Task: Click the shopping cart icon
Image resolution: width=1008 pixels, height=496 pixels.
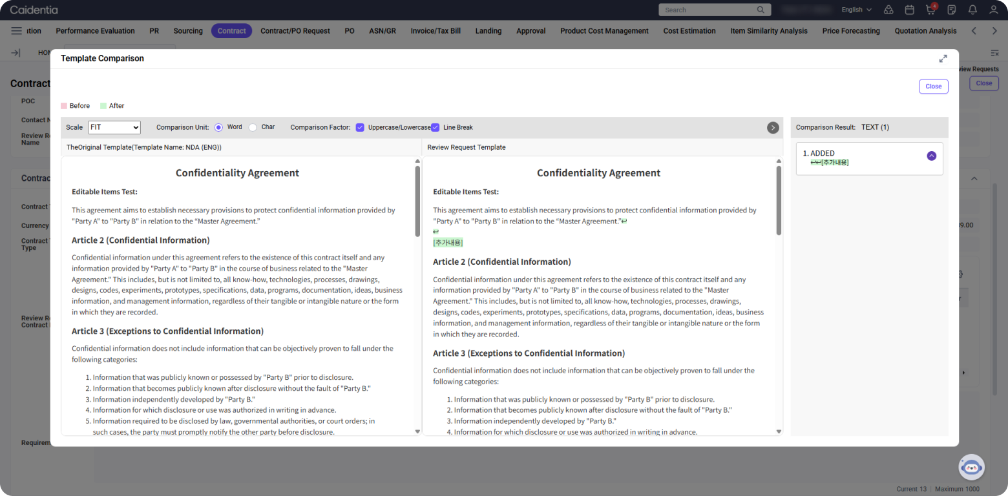Action: (x=930, y=10)
